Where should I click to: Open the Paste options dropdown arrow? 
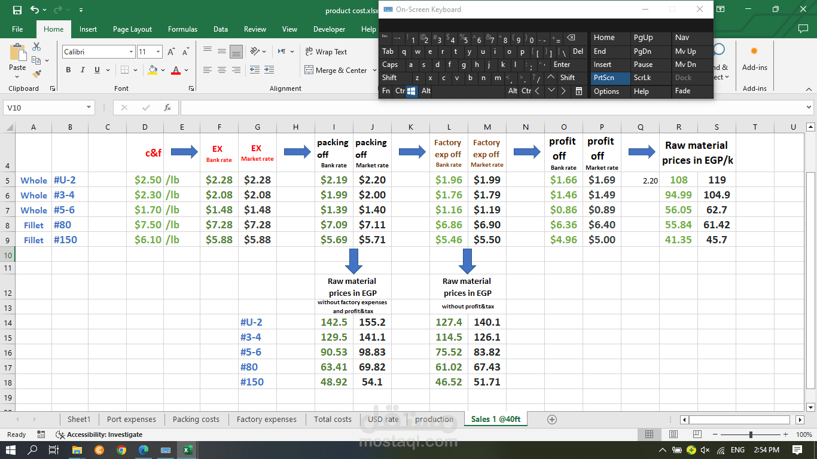point(18,76)
